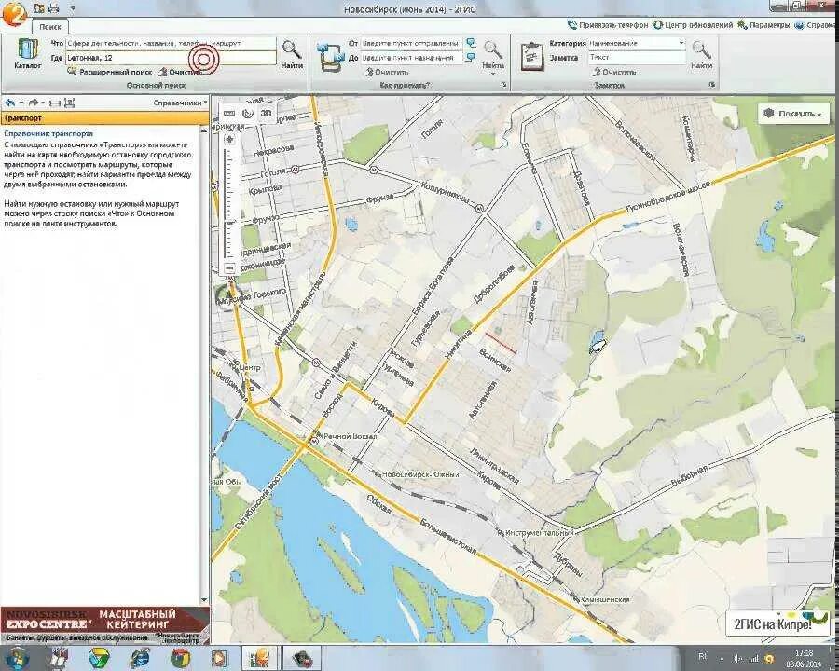
Task: Click the route planner icon beside От/До
Action: tap(331, 56)
